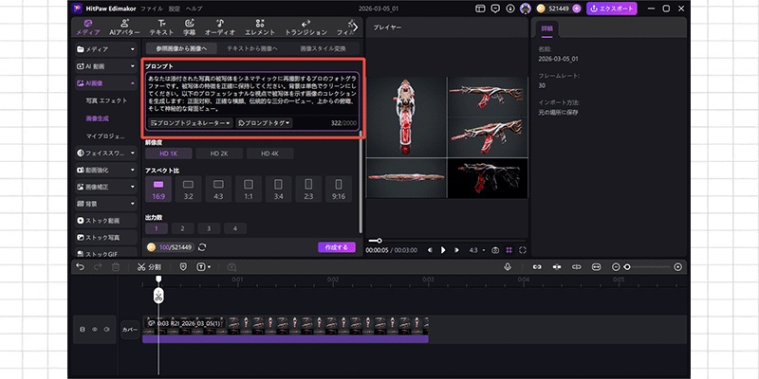Open the プロンプトタグ dropdown
This screenshot has width=759, height=379.
click(x=264, y=123)
